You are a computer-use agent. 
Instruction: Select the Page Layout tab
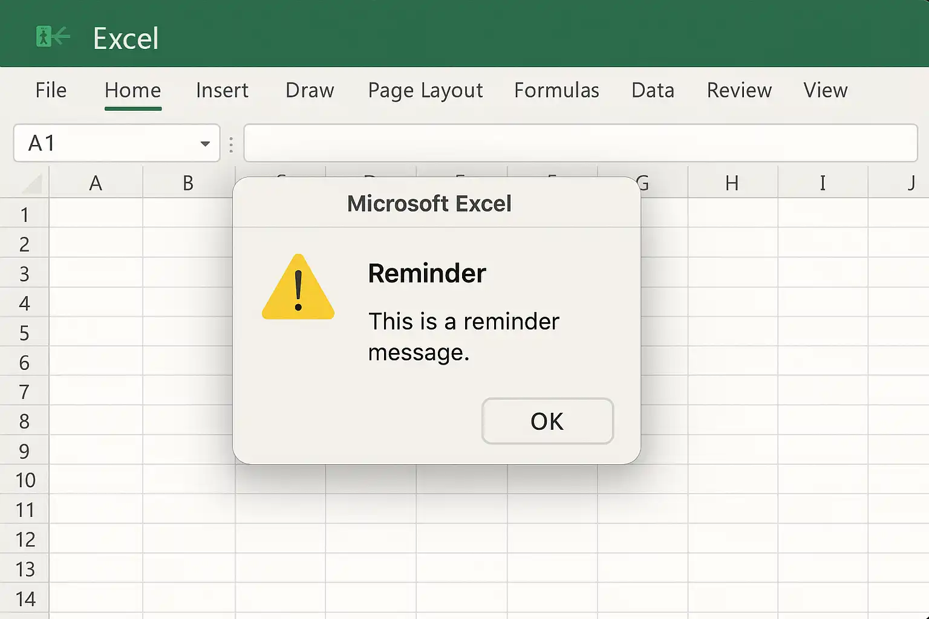coord(425,91)
